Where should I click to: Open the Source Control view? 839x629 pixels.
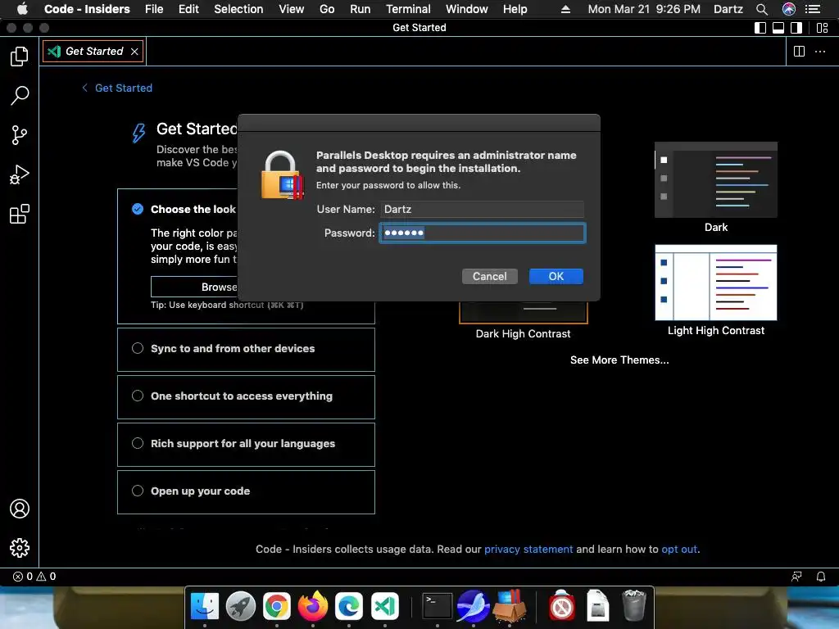click(20, 135)
